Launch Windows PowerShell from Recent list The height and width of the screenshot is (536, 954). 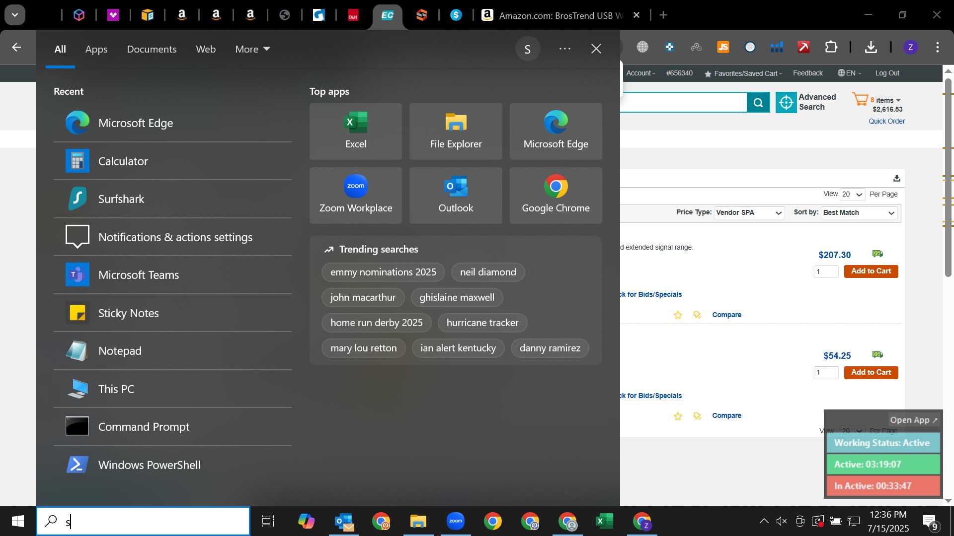coord(172,465)
